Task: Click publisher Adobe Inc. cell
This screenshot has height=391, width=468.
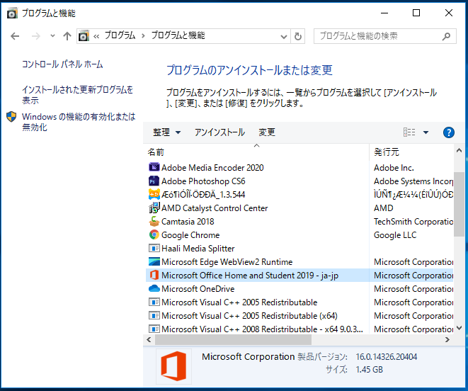Action: pos(394,168)
